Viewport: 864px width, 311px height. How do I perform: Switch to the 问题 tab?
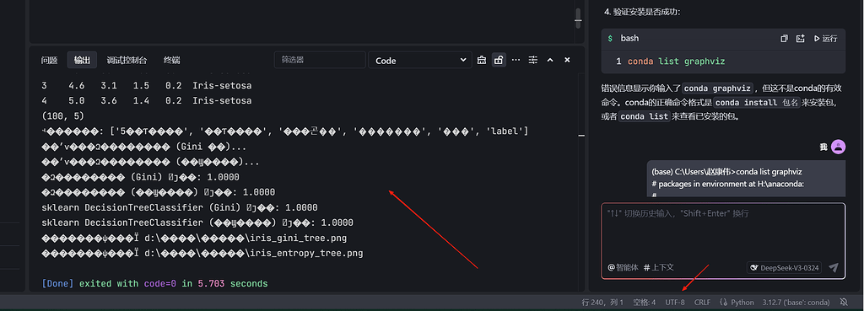click(x=49, y=60)
